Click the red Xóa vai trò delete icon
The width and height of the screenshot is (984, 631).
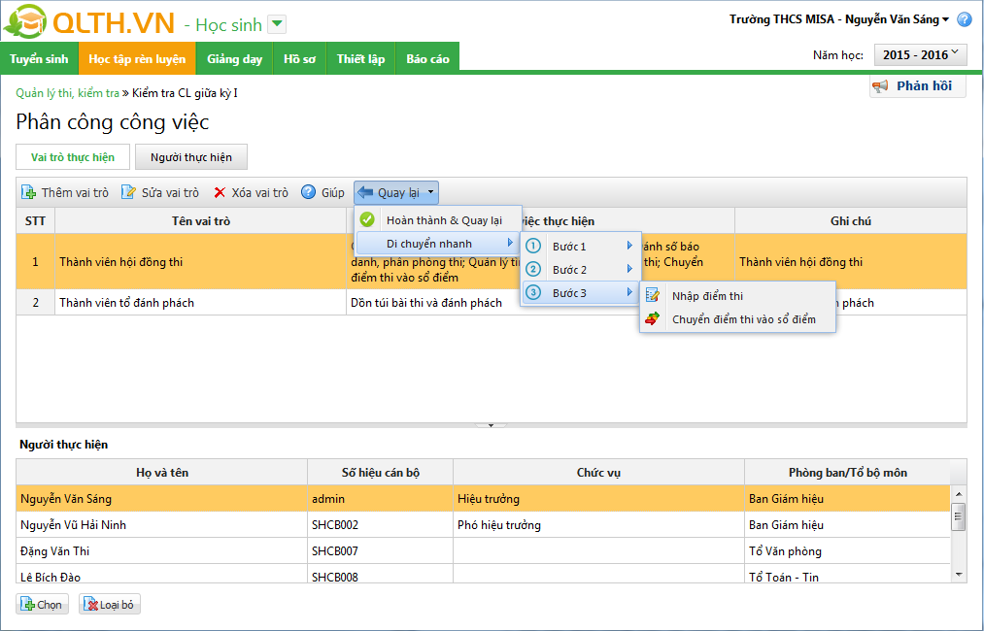pyautogui.click(x=221, y=193)
